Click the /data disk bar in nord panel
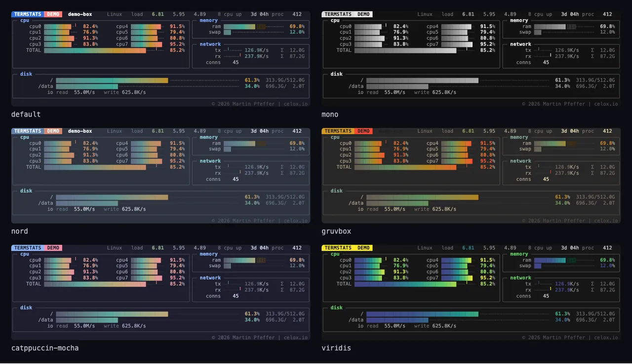632x364 pixels. pos(87,203)
